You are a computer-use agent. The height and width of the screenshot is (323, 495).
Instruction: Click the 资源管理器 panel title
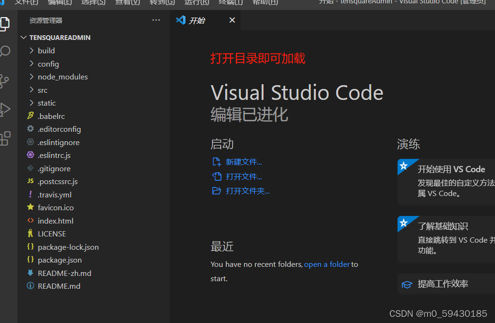click(46, 20)
